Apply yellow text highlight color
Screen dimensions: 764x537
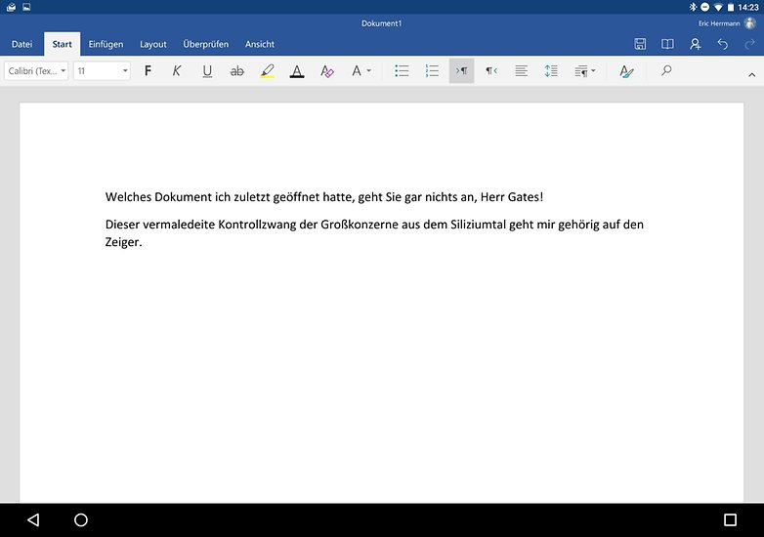tap(267, 71)
